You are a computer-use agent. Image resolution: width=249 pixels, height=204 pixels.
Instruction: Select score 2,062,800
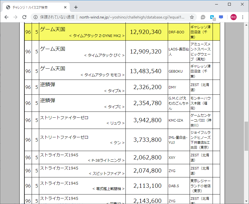[147, 157]
